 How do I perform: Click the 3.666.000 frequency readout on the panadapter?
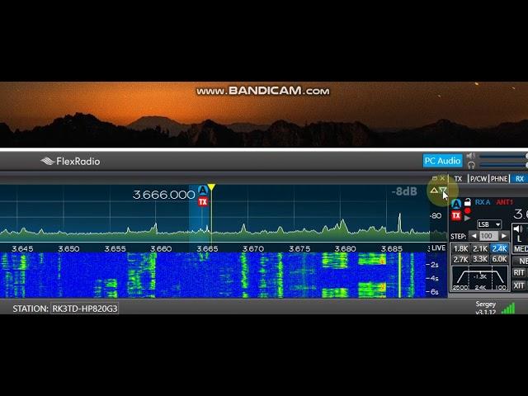coord(163,195)
